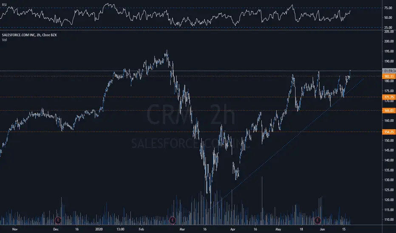
Task: Click the 175.00 price axis value
Action: coord(389,91)
